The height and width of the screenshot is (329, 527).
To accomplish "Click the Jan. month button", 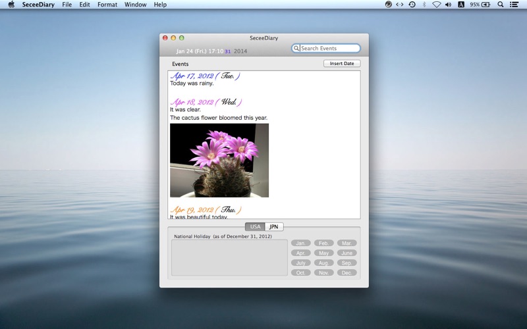I will click(301, 243).
